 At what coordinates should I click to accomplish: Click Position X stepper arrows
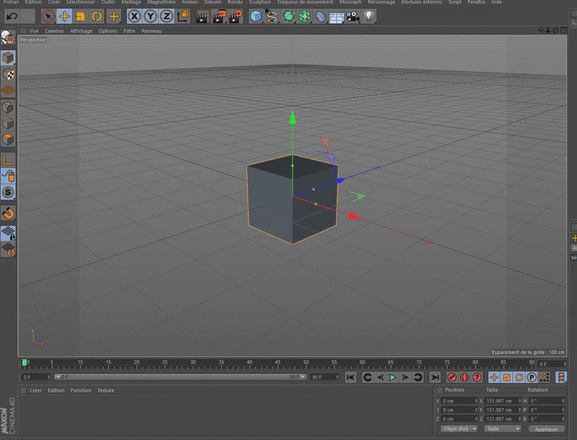(x=476, y=401)
